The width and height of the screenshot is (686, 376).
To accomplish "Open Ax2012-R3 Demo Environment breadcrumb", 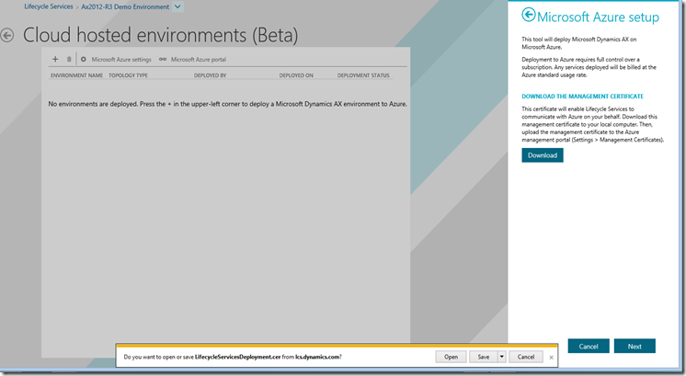I will [x=125, y=6].
